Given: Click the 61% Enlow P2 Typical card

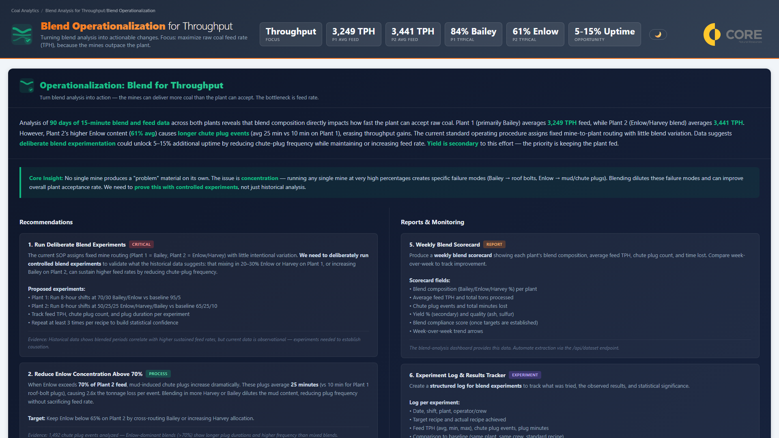Looking at the screenshot, I should pos(535,34).
